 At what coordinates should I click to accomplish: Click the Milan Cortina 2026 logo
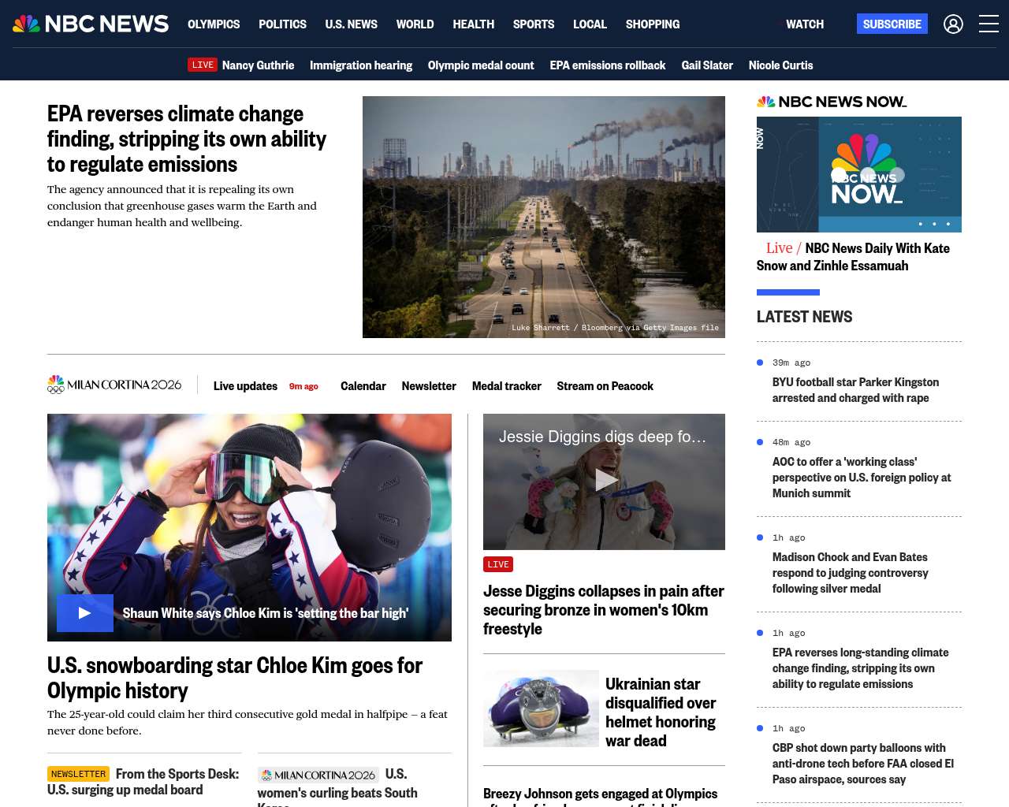[114, 385]
